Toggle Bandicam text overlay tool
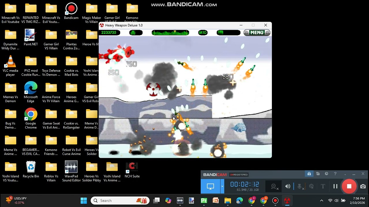The height and width of the screenshot is (207, 369). (323, 186)
